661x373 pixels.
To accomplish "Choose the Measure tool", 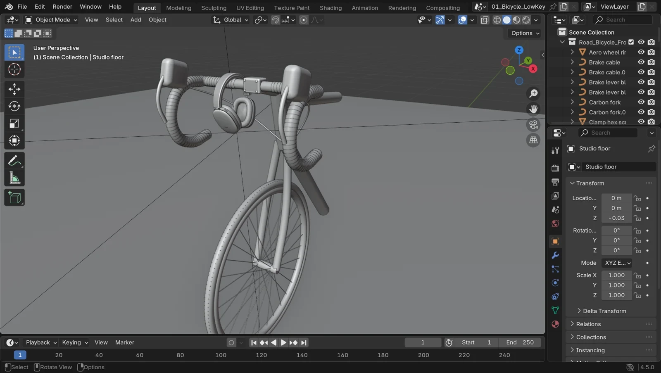I will 14,178.
